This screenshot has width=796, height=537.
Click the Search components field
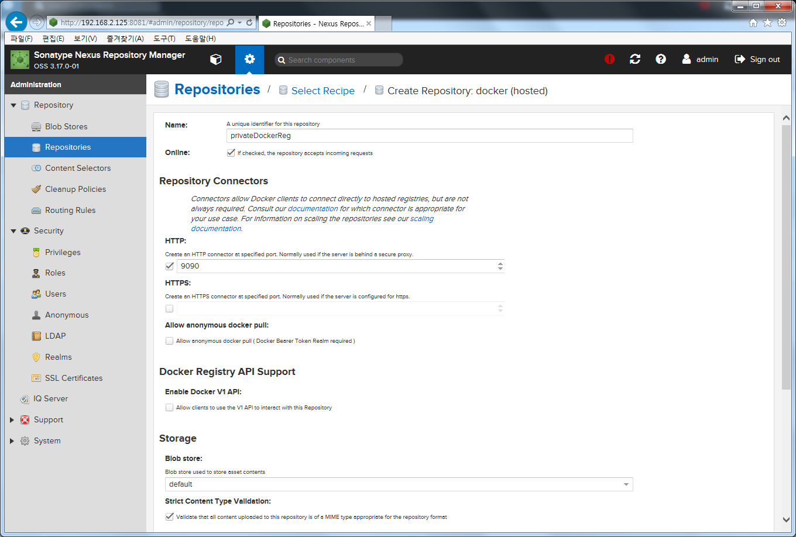tap(339, 60)
